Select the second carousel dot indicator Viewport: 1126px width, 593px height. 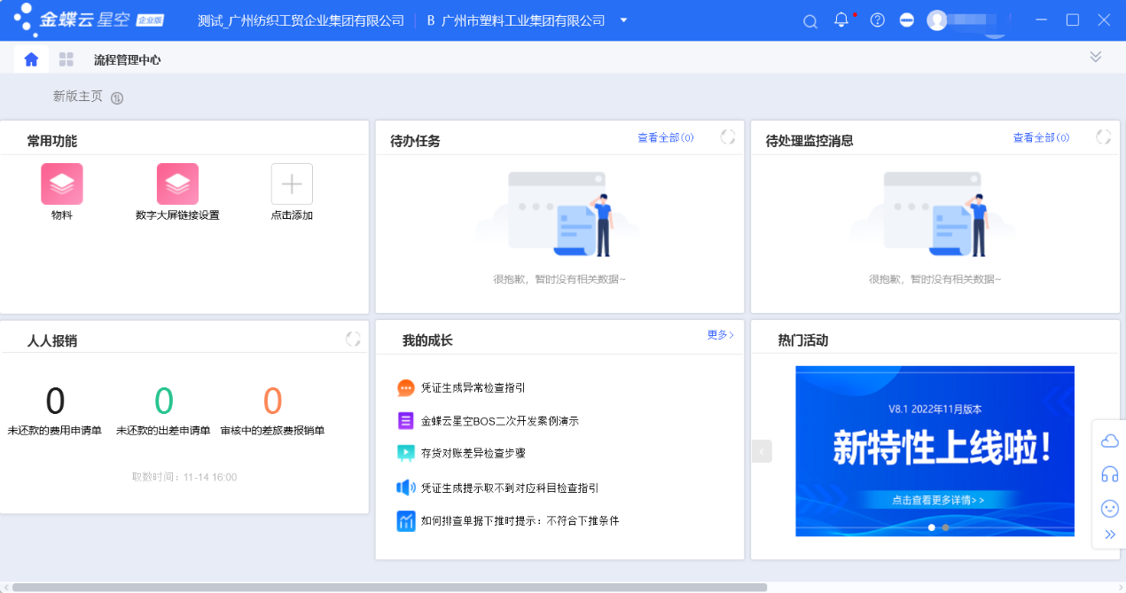point(945,527)
